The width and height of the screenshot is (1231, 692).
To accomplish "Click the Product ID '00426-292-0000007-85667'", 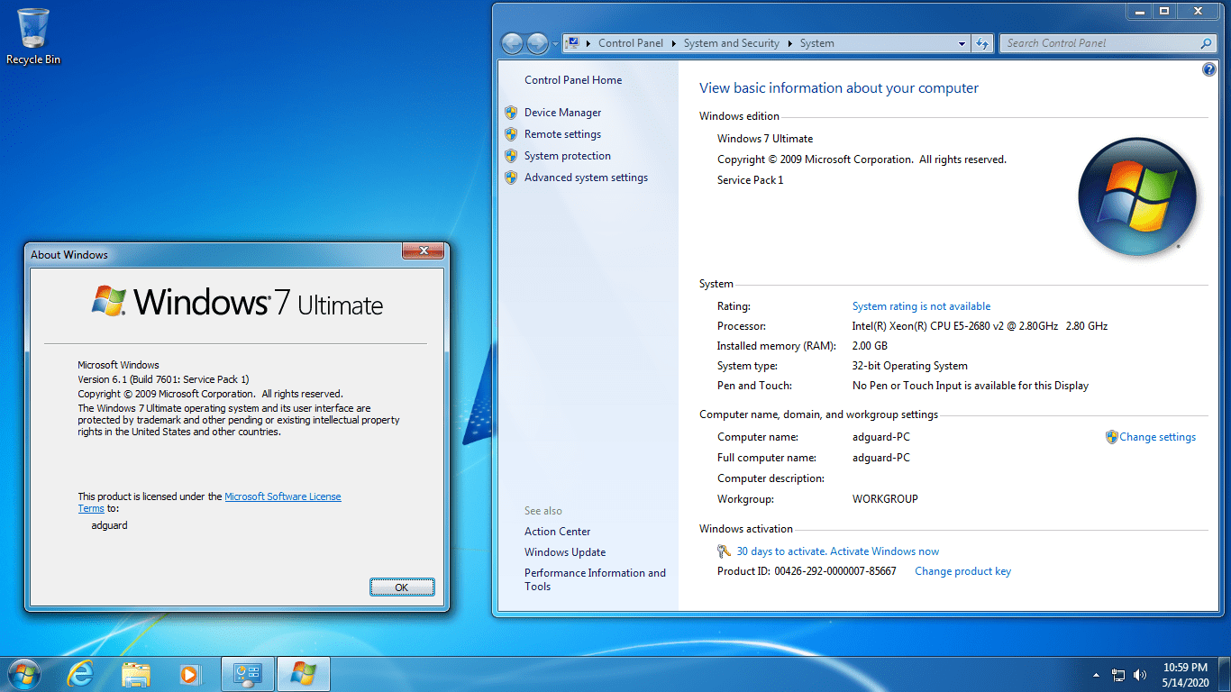I will tap(835, 571).
